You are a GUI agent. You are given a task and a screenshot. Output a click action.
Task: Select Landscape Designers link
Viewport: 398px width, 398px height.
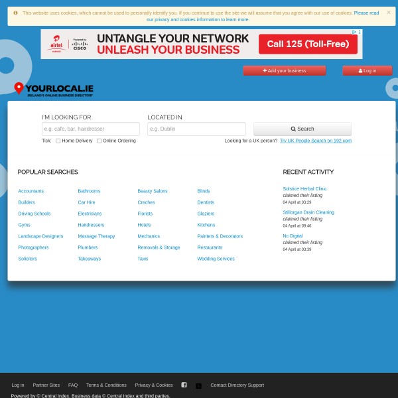pos(40,236)
